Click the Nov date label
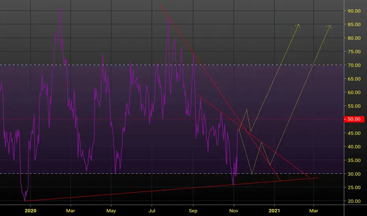 [234, 211]
